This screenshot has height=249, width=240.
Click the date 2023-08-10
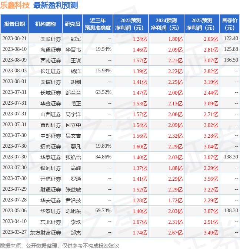pos(14,49)
